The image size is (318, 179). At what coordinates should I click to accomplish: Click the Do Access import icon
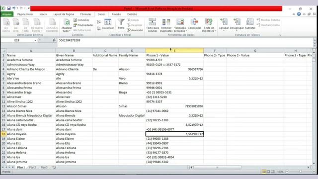pyautogui.click(x=6, y=25)
